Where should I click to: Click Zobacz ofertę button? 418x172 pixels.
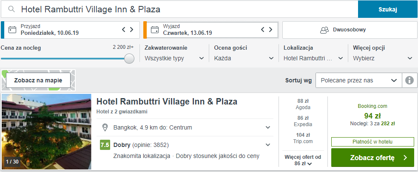point(373,158)
